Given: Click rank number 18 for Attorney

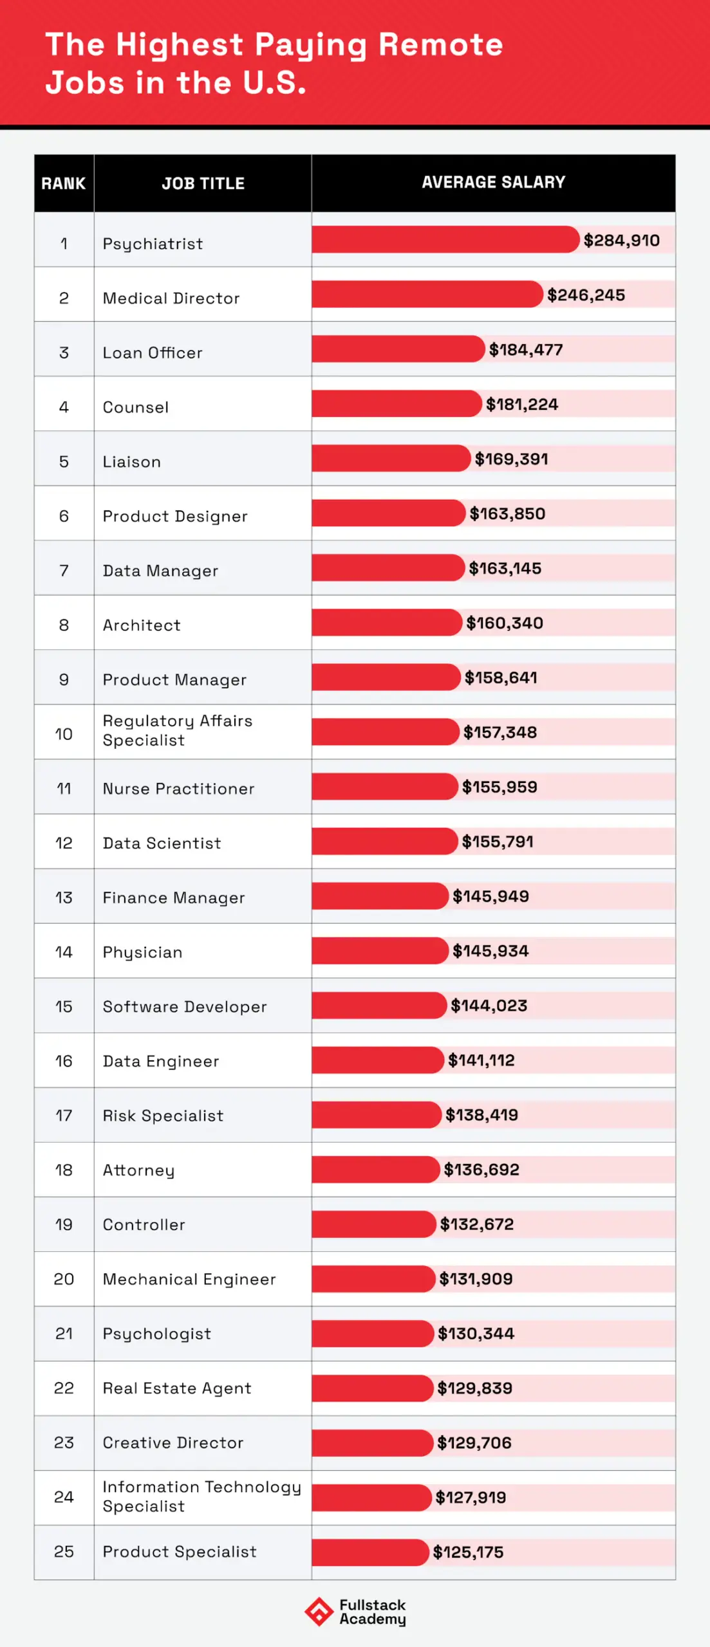Looking at the screenshot, I should click(64, 1170).
